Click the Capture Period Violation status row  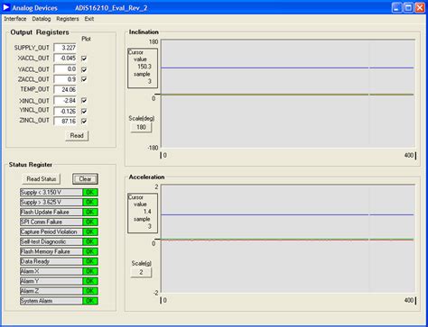pos(59,232)
